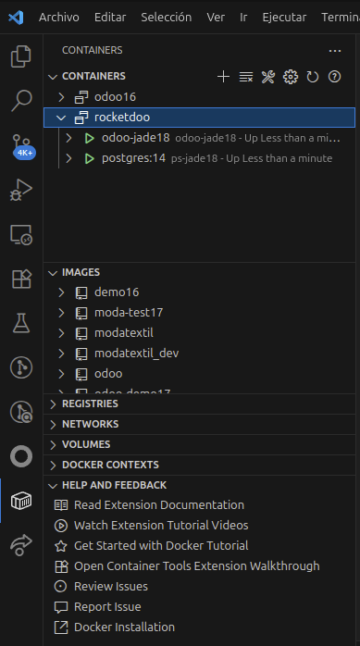Expand the REGISTRIES section
Screen dimensions: 360x646
tap(53, 404)
